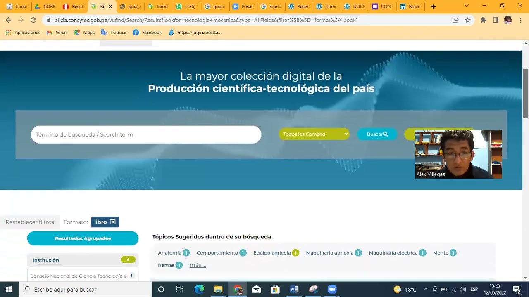Image resolution: width=529 pixels, height=297 pixels.
Task: Click the taskbar search box
Action: [x=85, y=289]
